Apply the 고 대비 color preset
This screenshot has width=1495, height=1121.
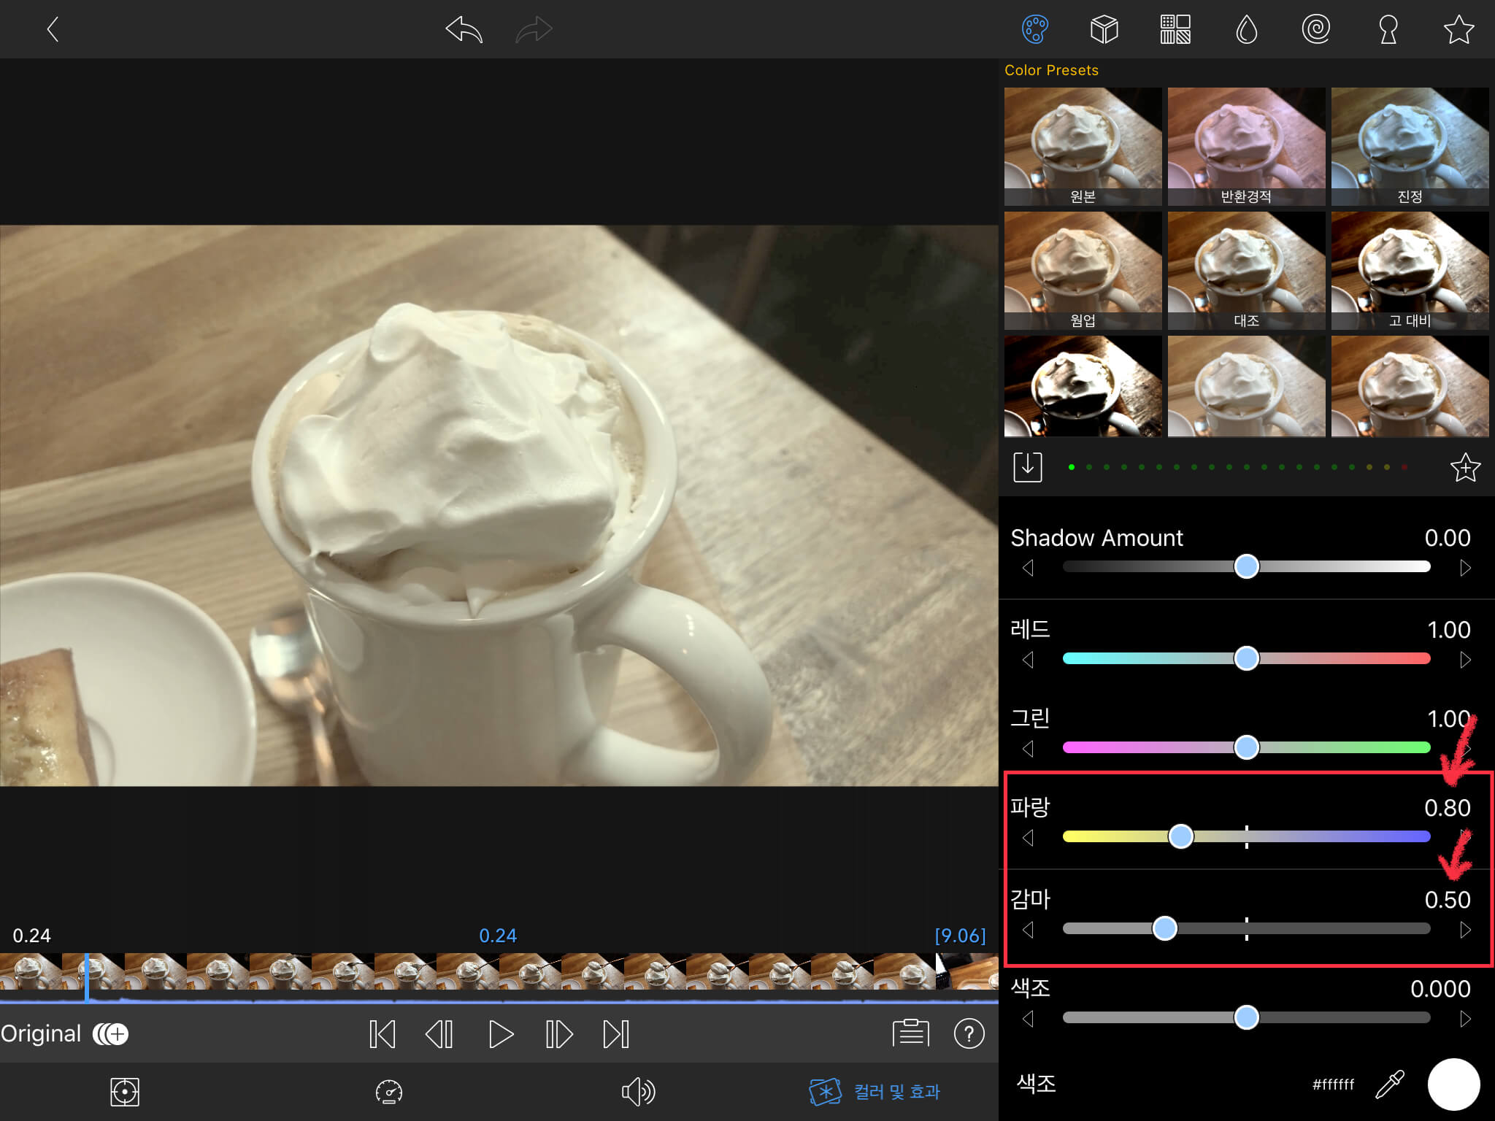point(1409,270)
